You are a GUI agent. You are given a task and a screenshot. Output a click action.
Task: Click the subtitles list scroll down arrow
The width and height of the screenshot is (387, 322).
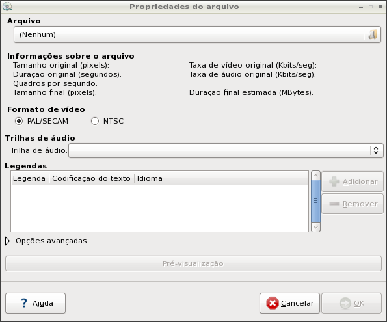(315, 227)
